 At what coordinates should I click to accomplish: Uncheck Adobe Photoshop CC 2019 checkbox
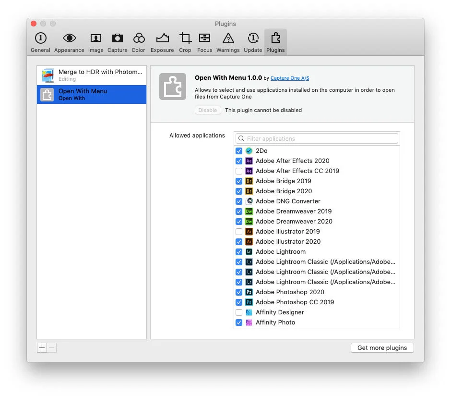(239, 302)
